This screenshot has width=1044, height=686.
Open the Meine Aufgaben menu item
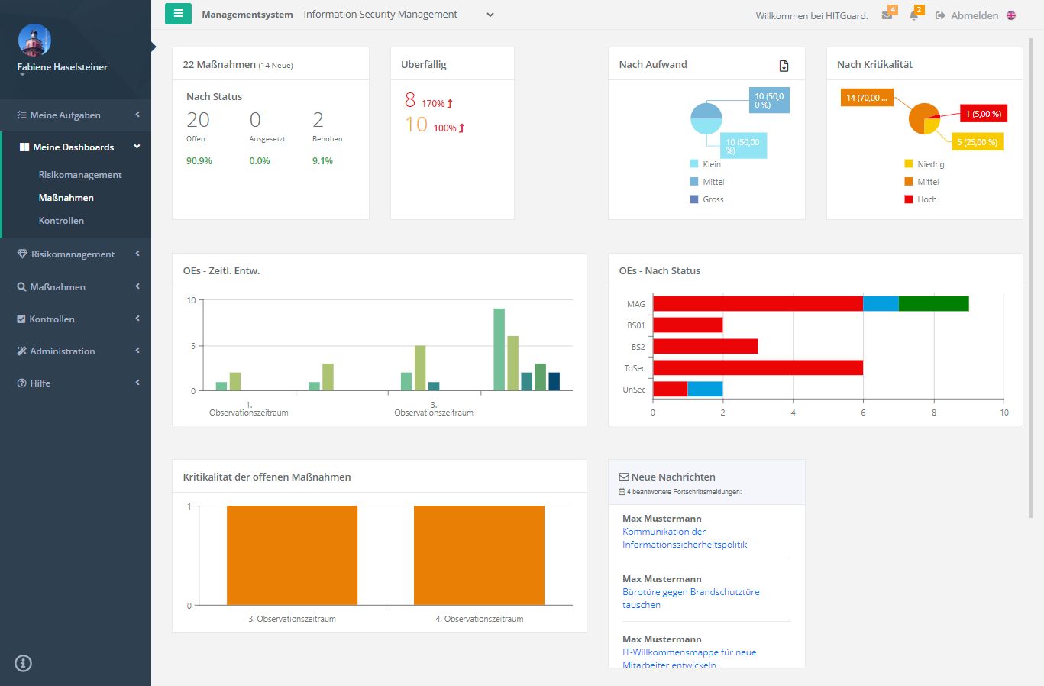tap(65, 115)
